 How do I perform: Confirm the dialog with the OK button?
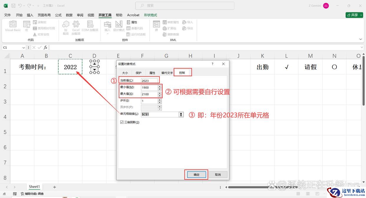(196, 175)
